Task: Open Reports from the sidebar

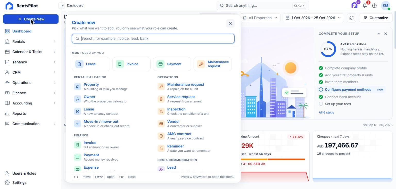Action: tap(31, 113)
